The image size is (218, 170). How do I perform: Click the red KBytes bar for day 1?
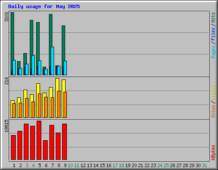point(13,147)
